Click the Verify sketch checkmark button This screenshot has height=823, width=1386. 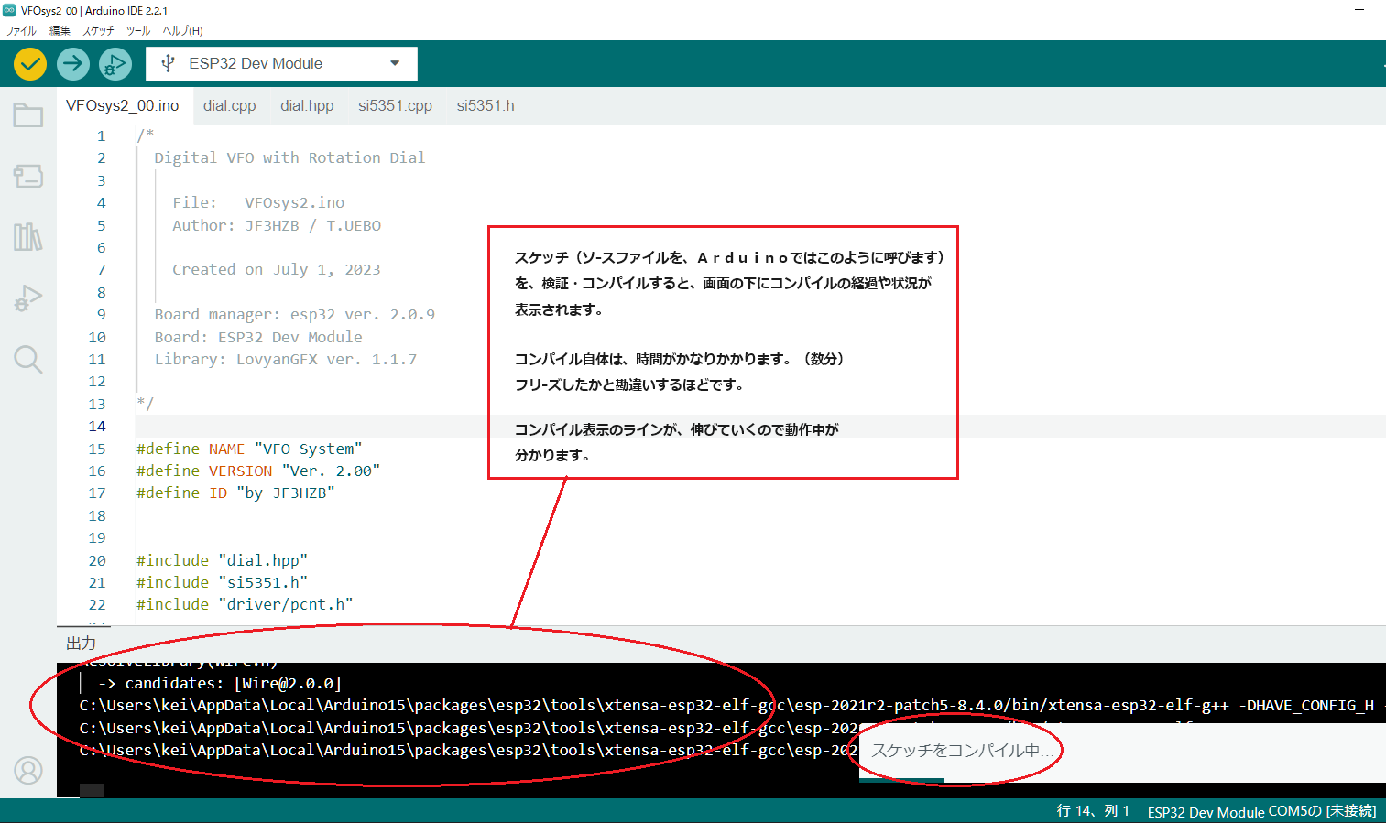coord(30,64)
